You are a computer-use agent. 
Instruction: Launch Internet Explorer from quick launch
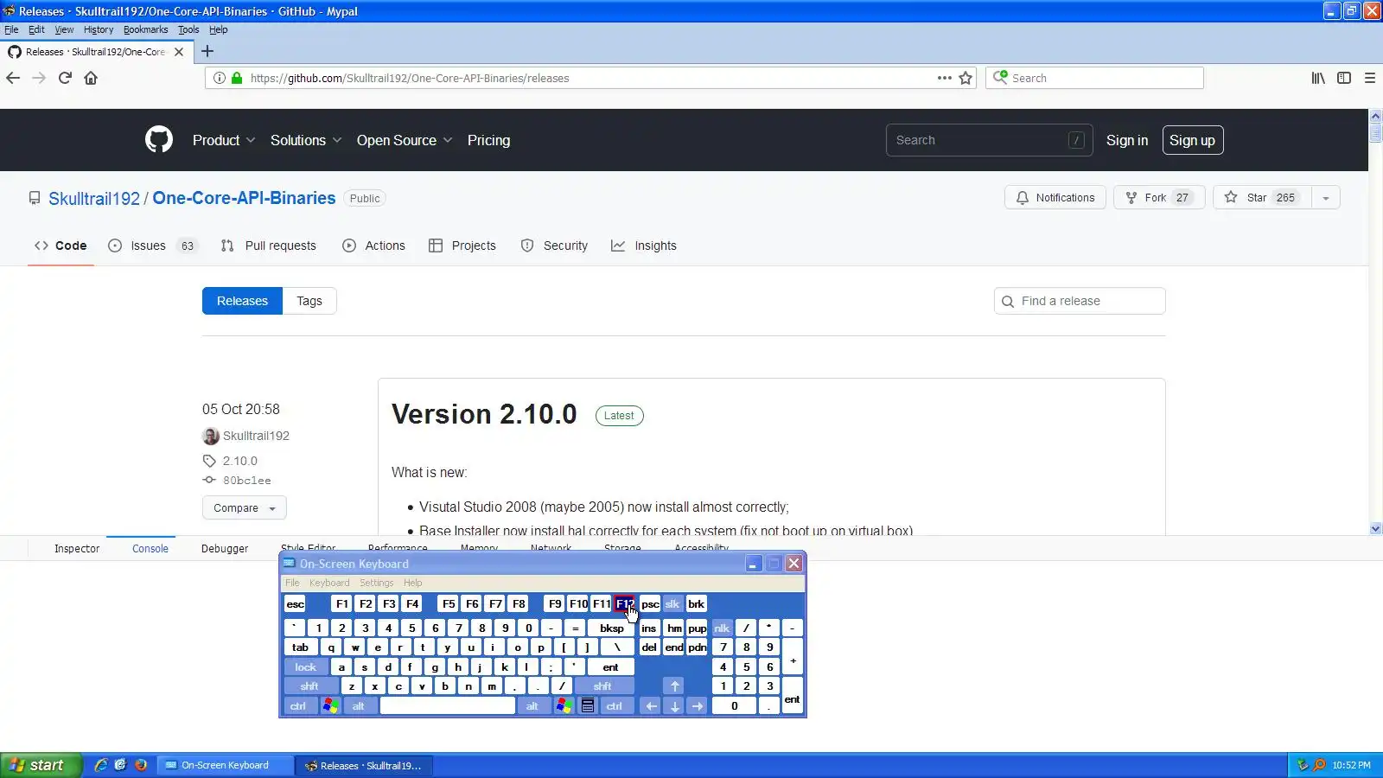pos(101,765)
